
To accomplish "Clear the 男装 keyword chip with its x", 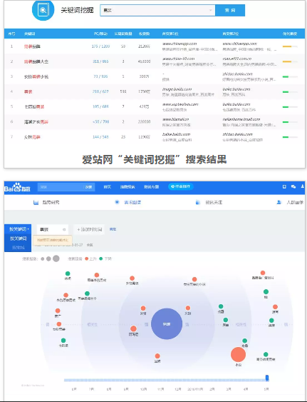I will (64, 229).
